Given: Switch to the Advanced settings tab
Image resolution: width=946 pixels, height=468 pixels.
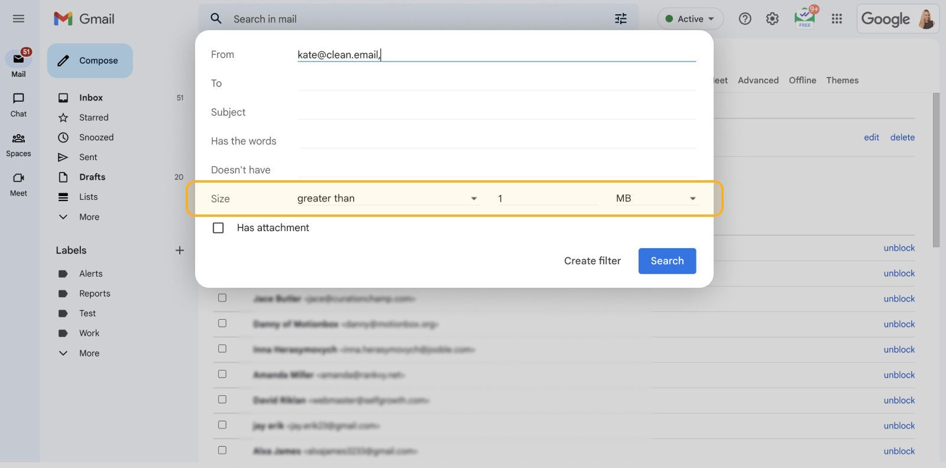Looking at the screenshot, I should point(758,80).
